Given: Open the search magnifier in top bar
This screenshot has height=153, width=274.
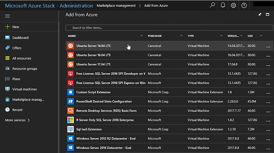Looking at the screenshot, I should point(212,5).
